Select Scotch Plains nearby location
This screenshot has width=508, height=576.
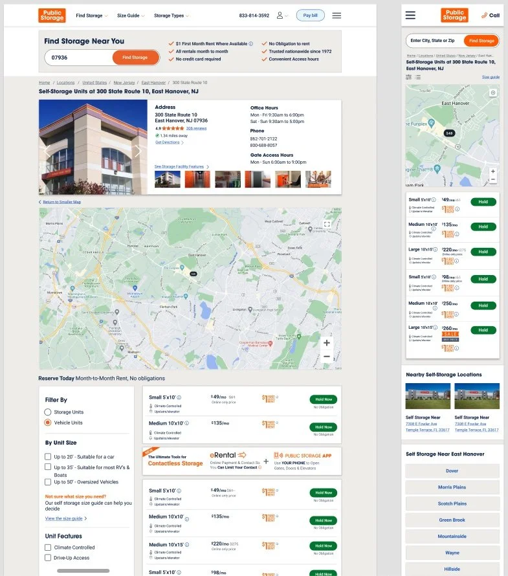point(452,504)
